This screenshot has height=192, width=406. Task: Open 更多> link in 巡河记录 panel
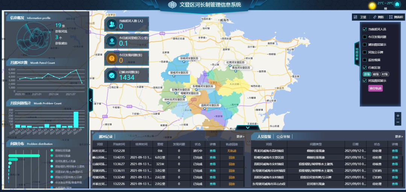[x=240, y=137]
